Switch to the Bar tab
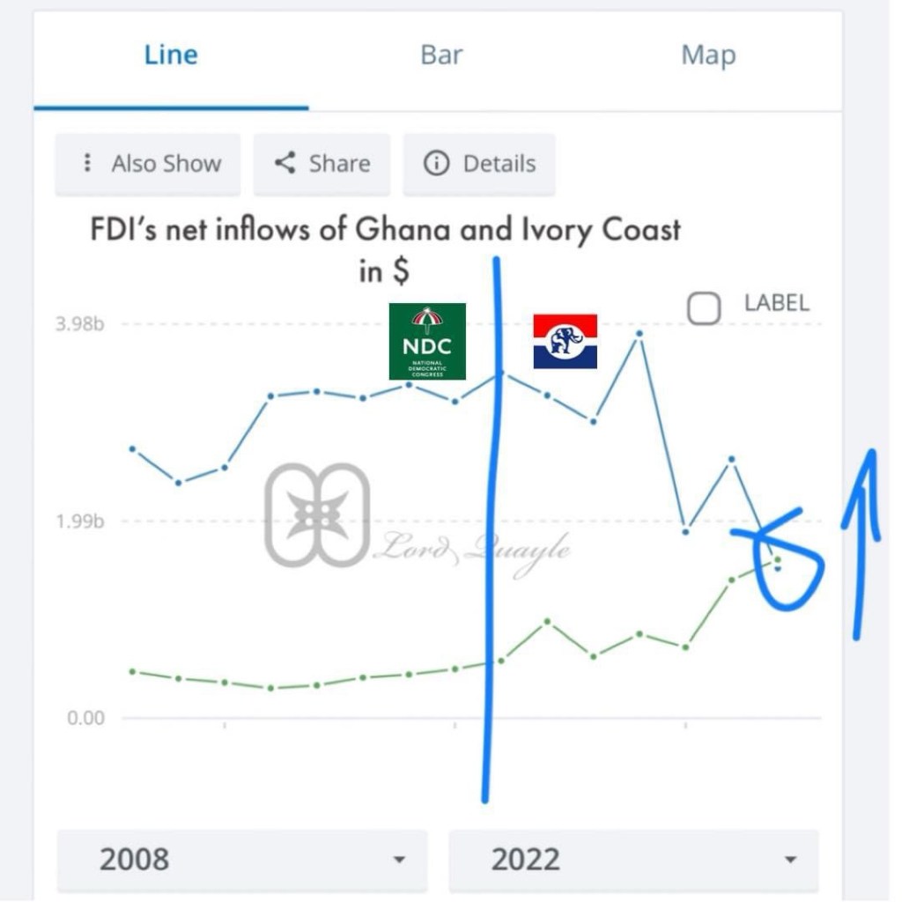The width and height of the screenshot is (902, 902). point(441,55)
